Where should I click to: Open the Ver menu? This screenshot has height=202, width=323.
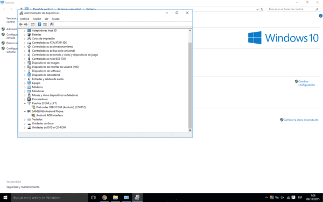(x=46, y=19)
